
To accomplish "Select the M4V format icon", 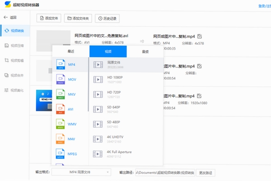I will point(61,139).
